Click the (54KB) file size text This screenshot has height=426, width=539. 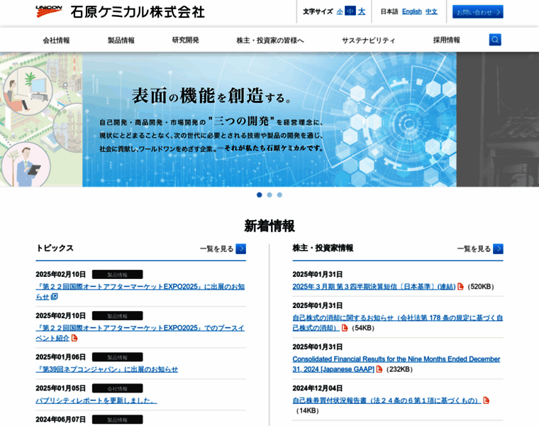362,328
